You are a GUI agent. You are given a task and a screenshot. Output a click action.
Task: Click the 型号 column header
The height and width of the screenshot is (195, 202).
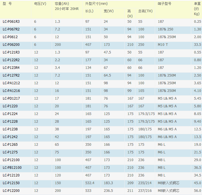(x=7, y=4)
